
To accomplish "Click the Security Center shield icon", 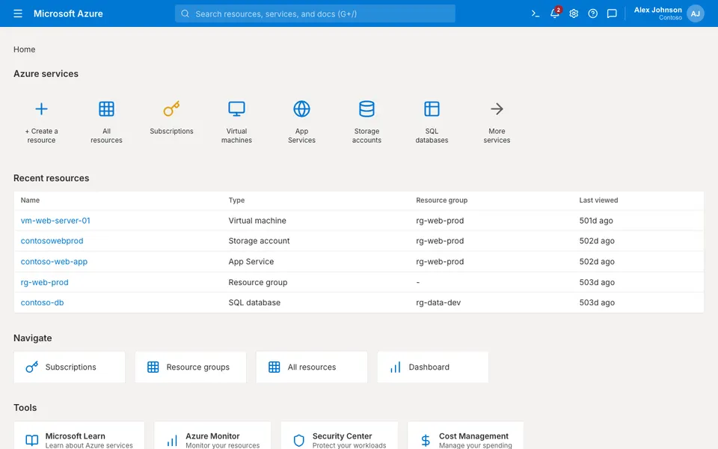I will 298,441.
